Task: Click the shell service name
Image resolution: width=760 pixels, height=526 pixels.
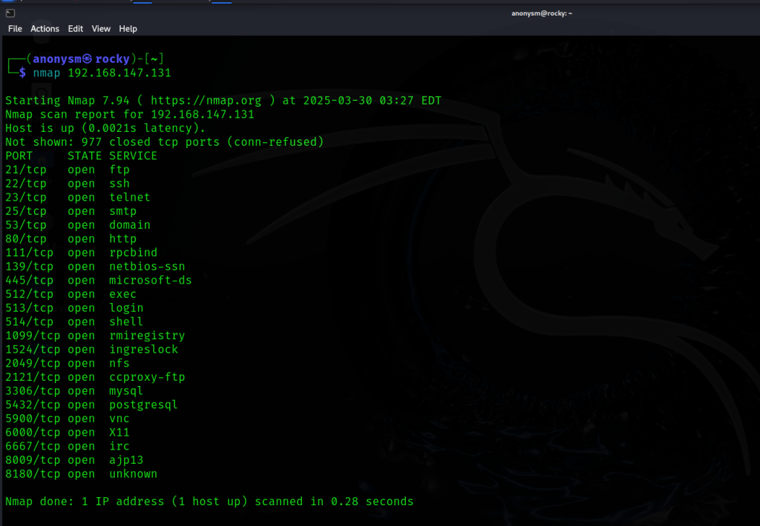Action: pyautogui.click(x=126, y=322)
